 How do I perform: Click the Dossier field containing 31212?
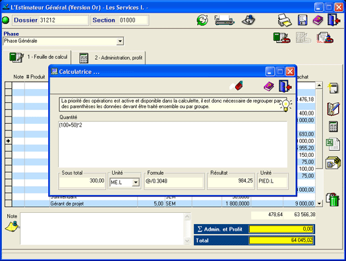[x=64, y=20]
